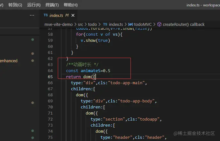
Task: Click 'children:[' on line 67
Action: coord(83,89)
